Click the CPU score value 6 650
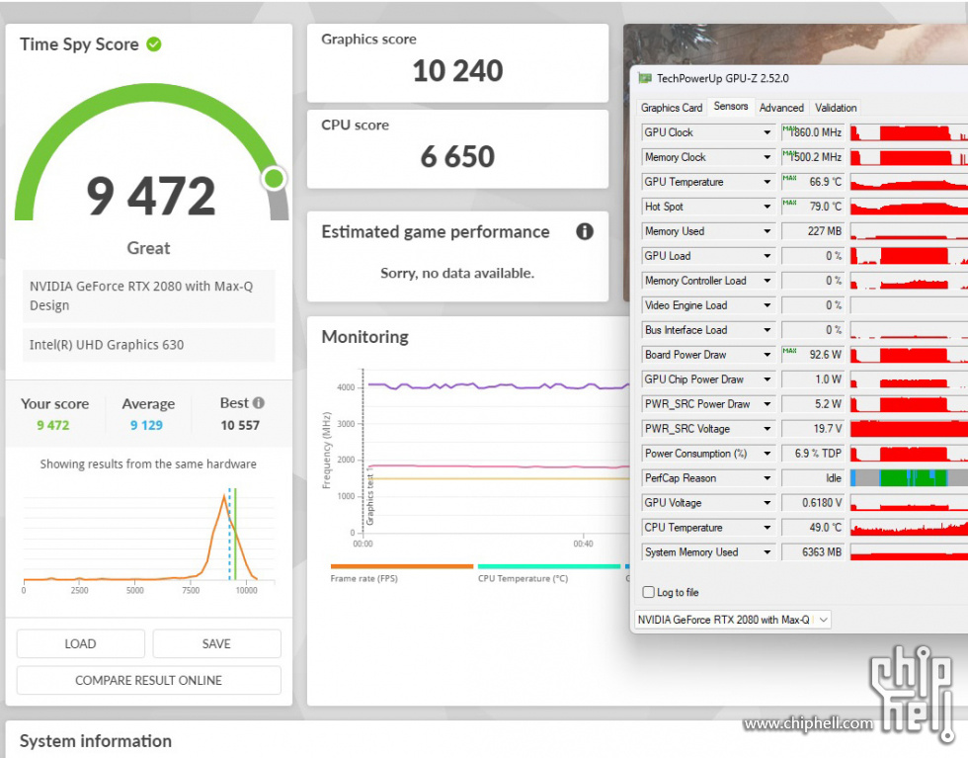Screen dimensions: 968x758 tap(458, 156)
